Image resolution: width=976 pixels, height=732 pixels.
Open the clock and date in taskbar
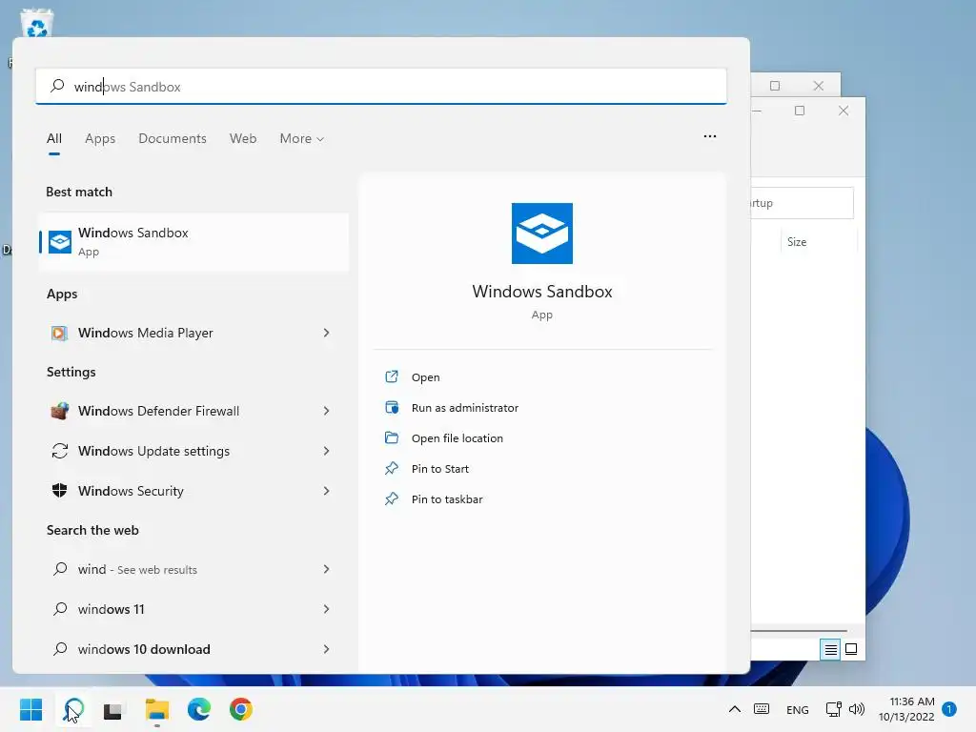[x=906, y=709]
